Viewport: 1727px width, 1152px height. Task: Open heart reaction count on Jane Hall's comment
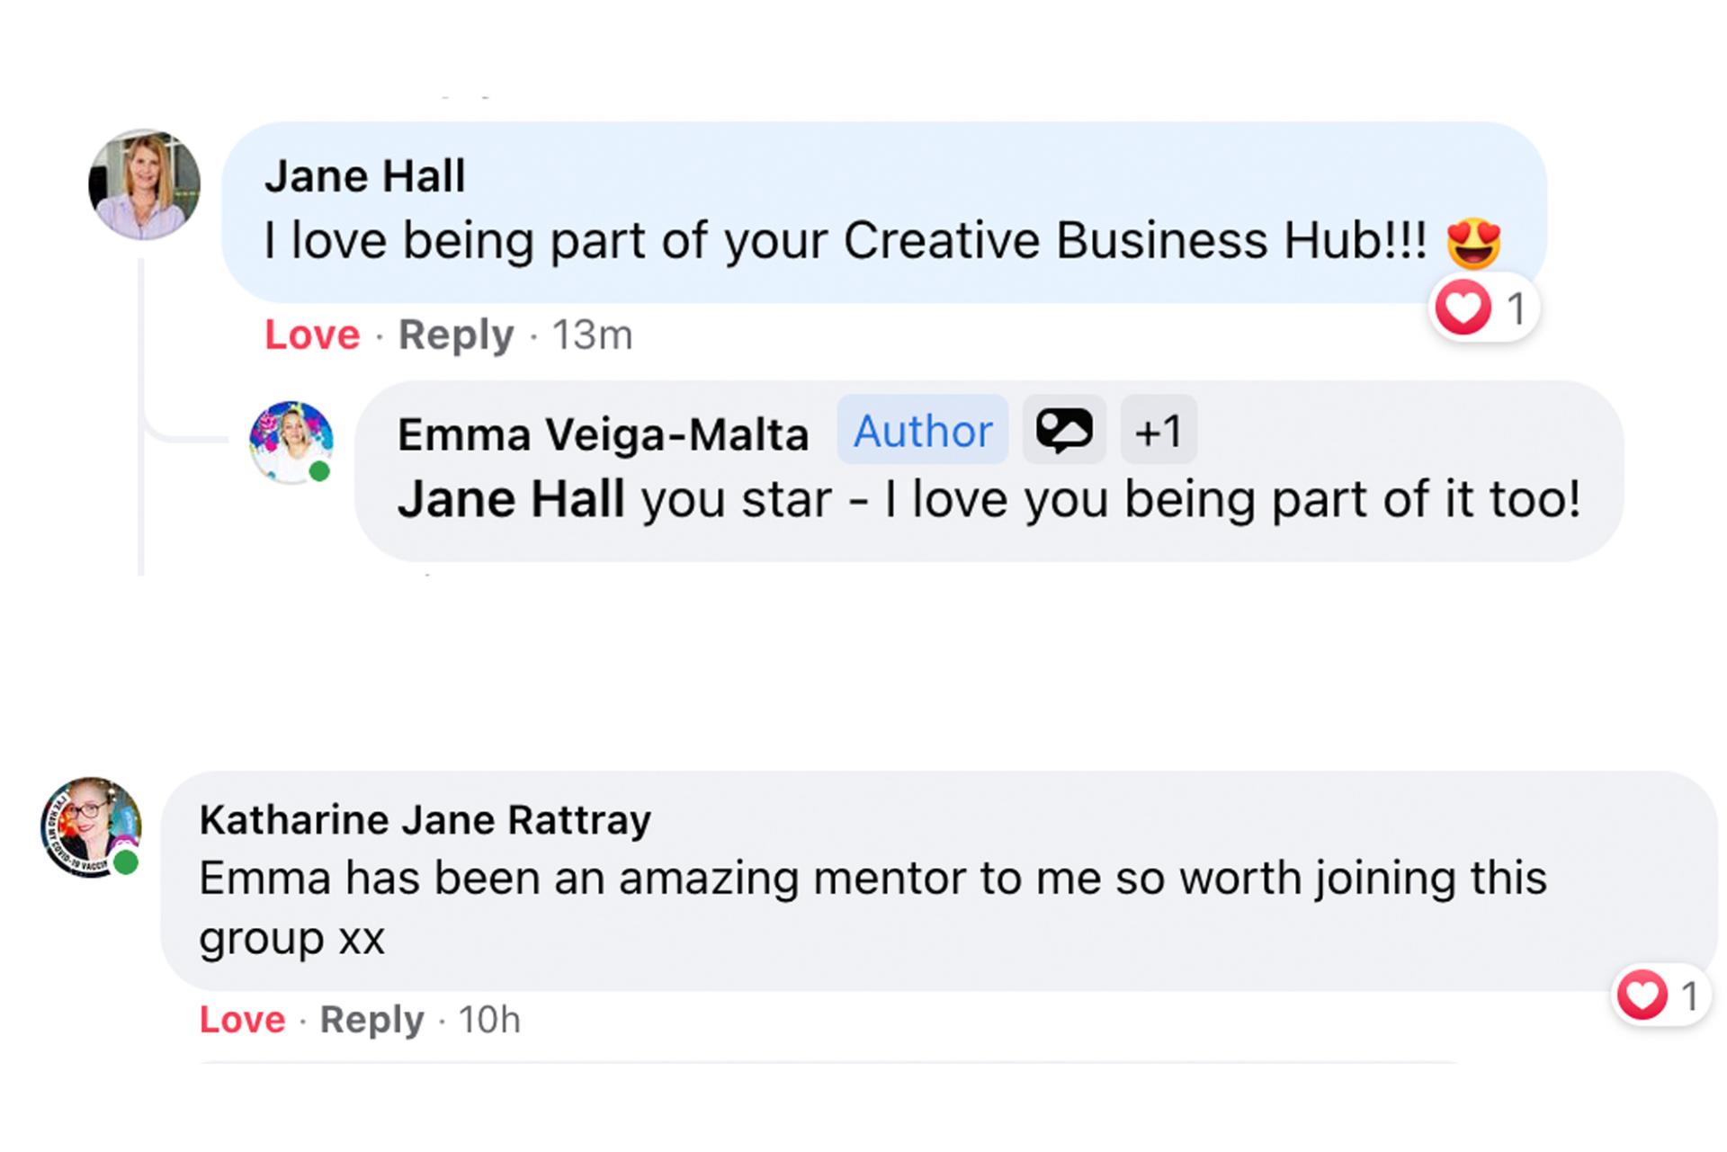click(x=1484, y=309)
